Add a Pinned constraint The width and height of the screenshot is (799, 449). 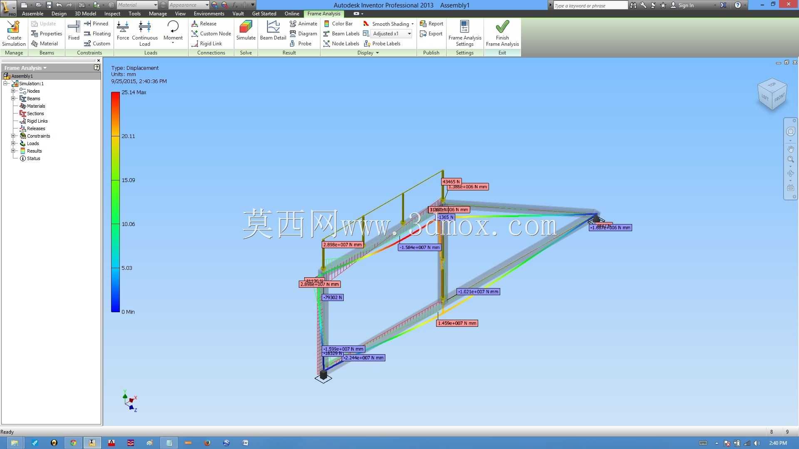(x=96, y=24)
